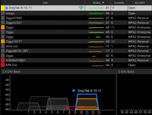Screen dimensions: 152x115
Task: Click the -82 signal value in the Ziggo row
Action: pos(107,56)
